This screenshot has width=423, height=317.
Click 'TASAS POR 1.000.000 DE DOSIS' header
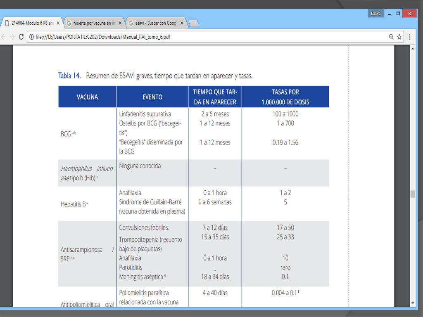pos(285,97)
